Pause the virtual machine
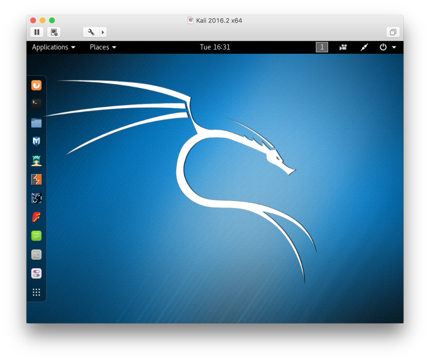The image size is (430, 361). pyautogui.click(x=37, y=32)
